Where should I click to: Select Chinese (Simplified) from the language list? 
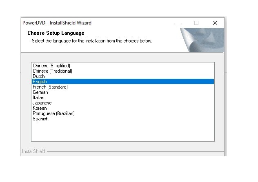[x=123, y=66]
